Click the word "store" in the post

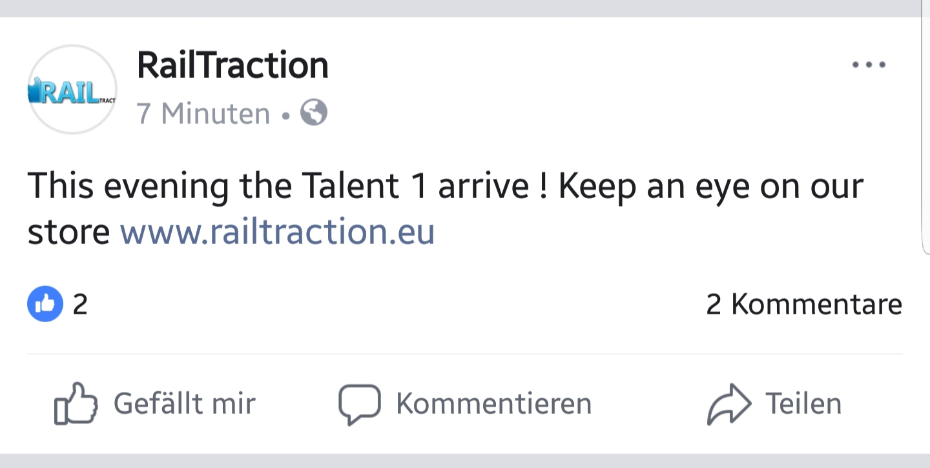pyautogui.click(x=68, y=232)
